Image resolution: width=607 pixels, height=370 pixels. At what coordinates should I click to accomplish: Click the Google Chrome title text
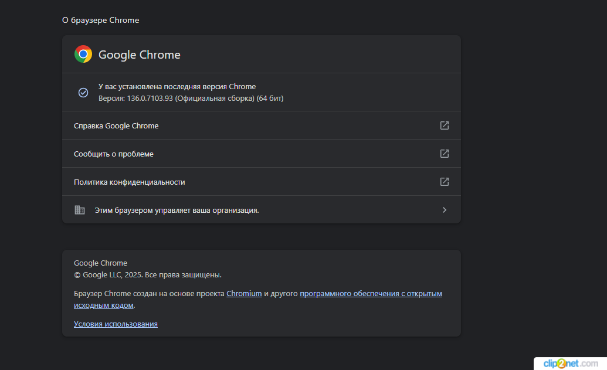tap(140, 55)
